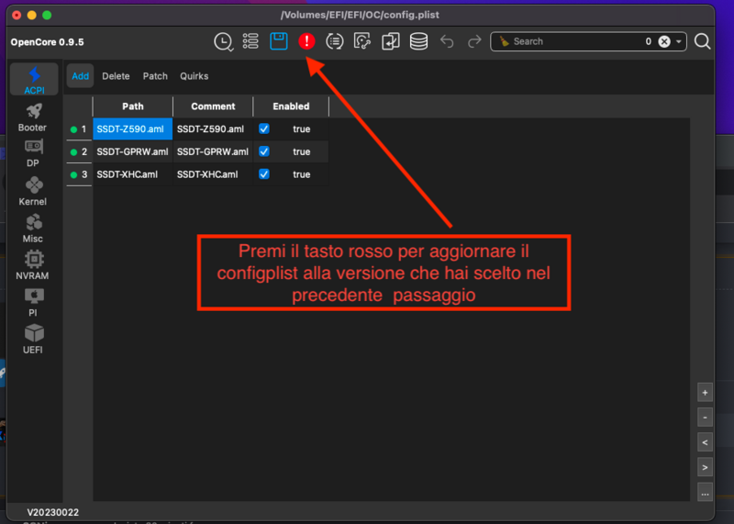734x524 pixels.
Task: Click the plus button to add row
Action: pos(705,392)
